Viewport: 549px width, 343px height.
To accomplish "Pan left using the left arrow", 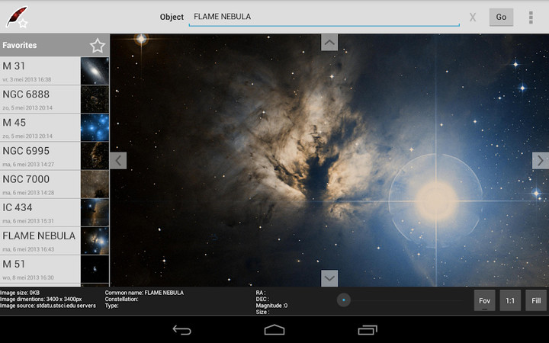I will [118, 161].
